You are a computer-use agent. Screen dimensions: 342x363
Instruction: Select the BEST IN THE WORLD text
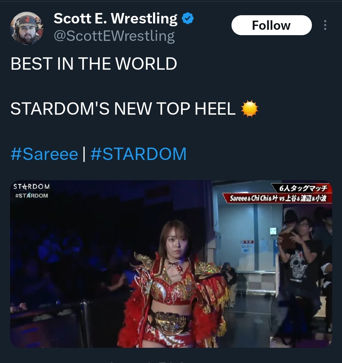pos(94,64)
